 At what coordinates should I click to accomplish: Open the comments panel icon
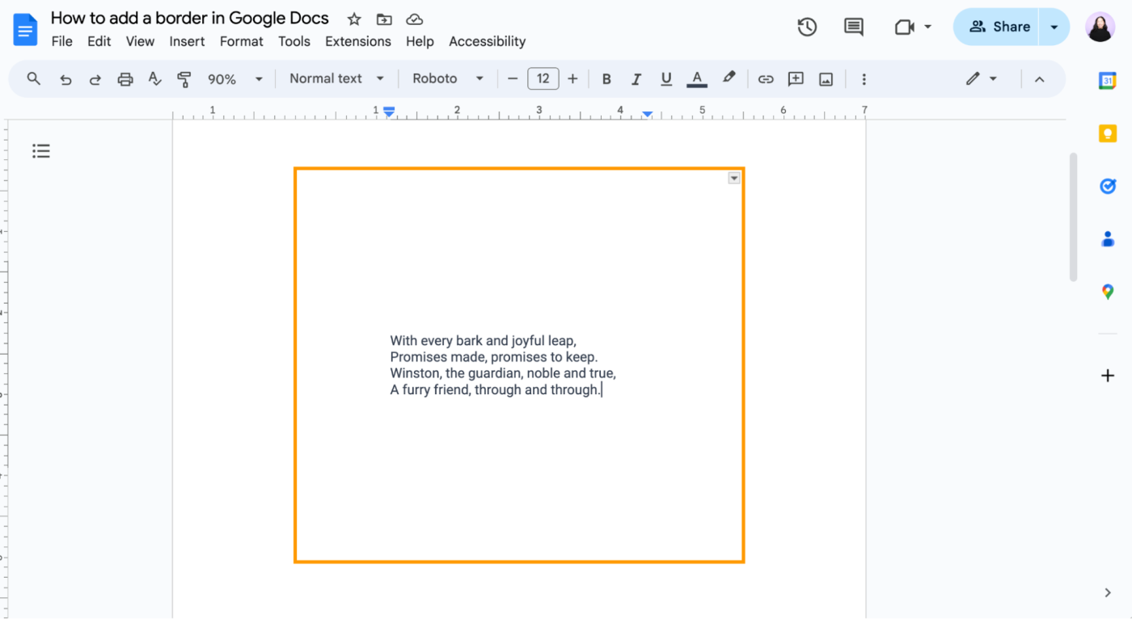coord(853,27)
